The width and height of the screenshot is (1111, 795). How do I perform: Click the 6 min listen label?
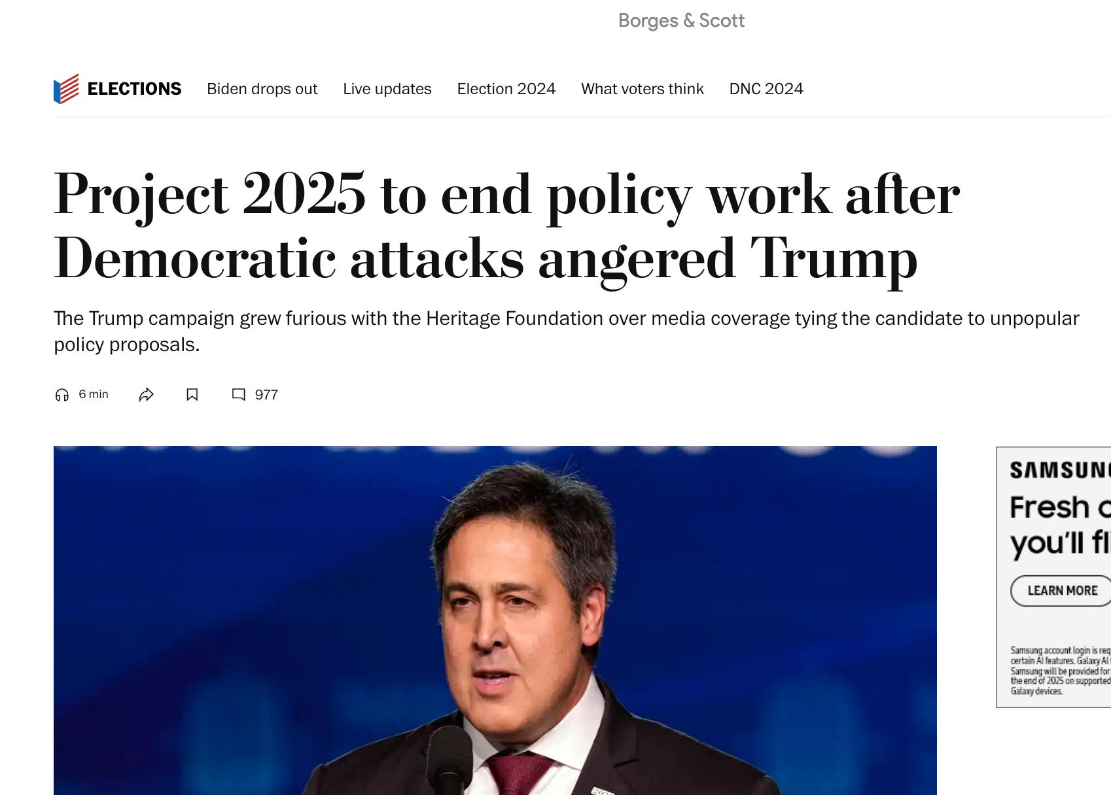point(94,394)
